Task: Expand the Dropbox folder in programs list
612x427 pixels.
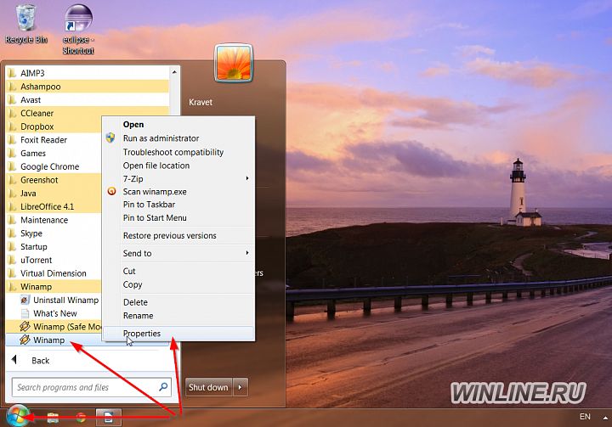Action: click(38, 126)
